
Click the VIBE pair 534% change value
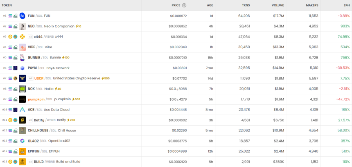(345, 47)
